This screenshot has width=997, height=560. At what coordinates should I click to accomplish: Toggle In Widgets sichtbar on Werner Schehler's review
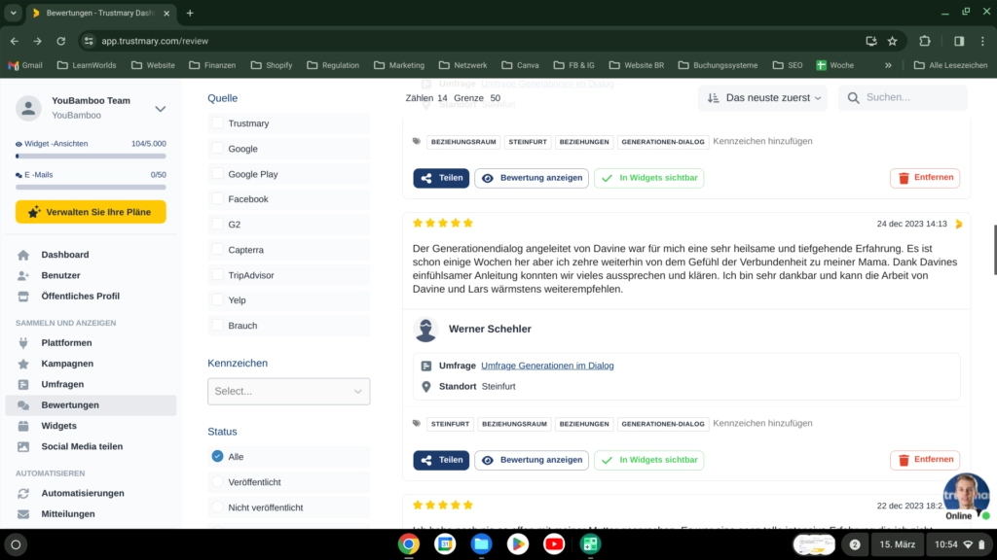(649, 460)
